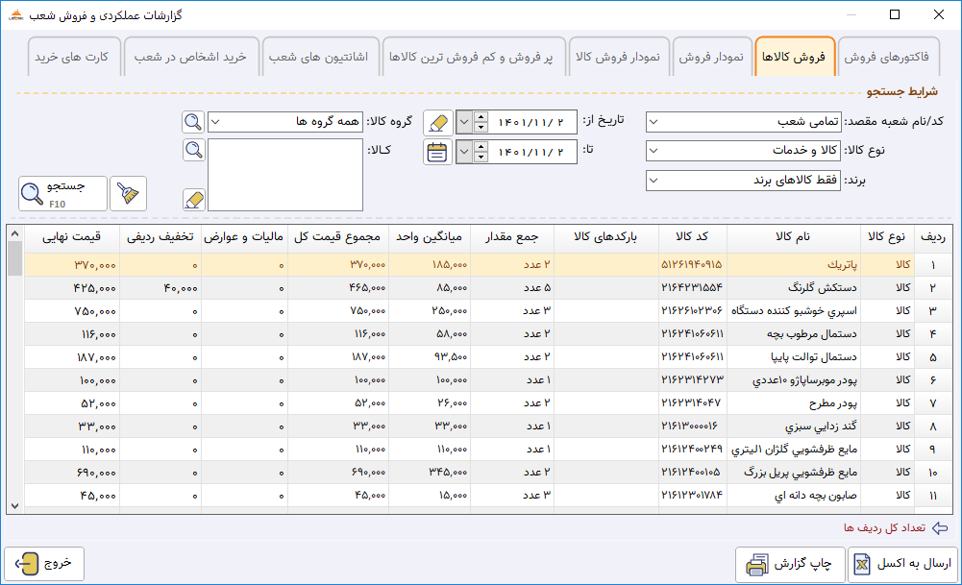Image resolution: width=962 pixels, height=585 pixels.
Task: Click the 'جستجو' F10 search button
Action: click(62, 194)
